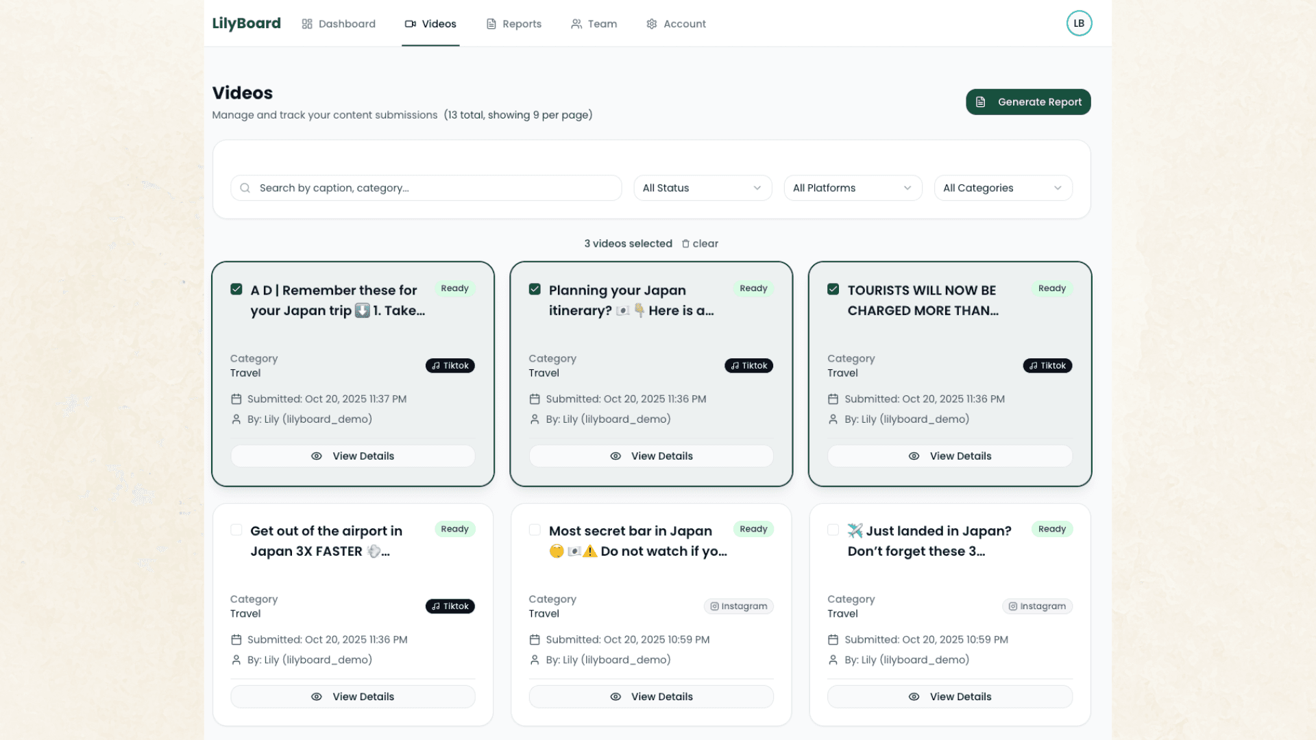Click the LilyBoard logo

point(246,23)
